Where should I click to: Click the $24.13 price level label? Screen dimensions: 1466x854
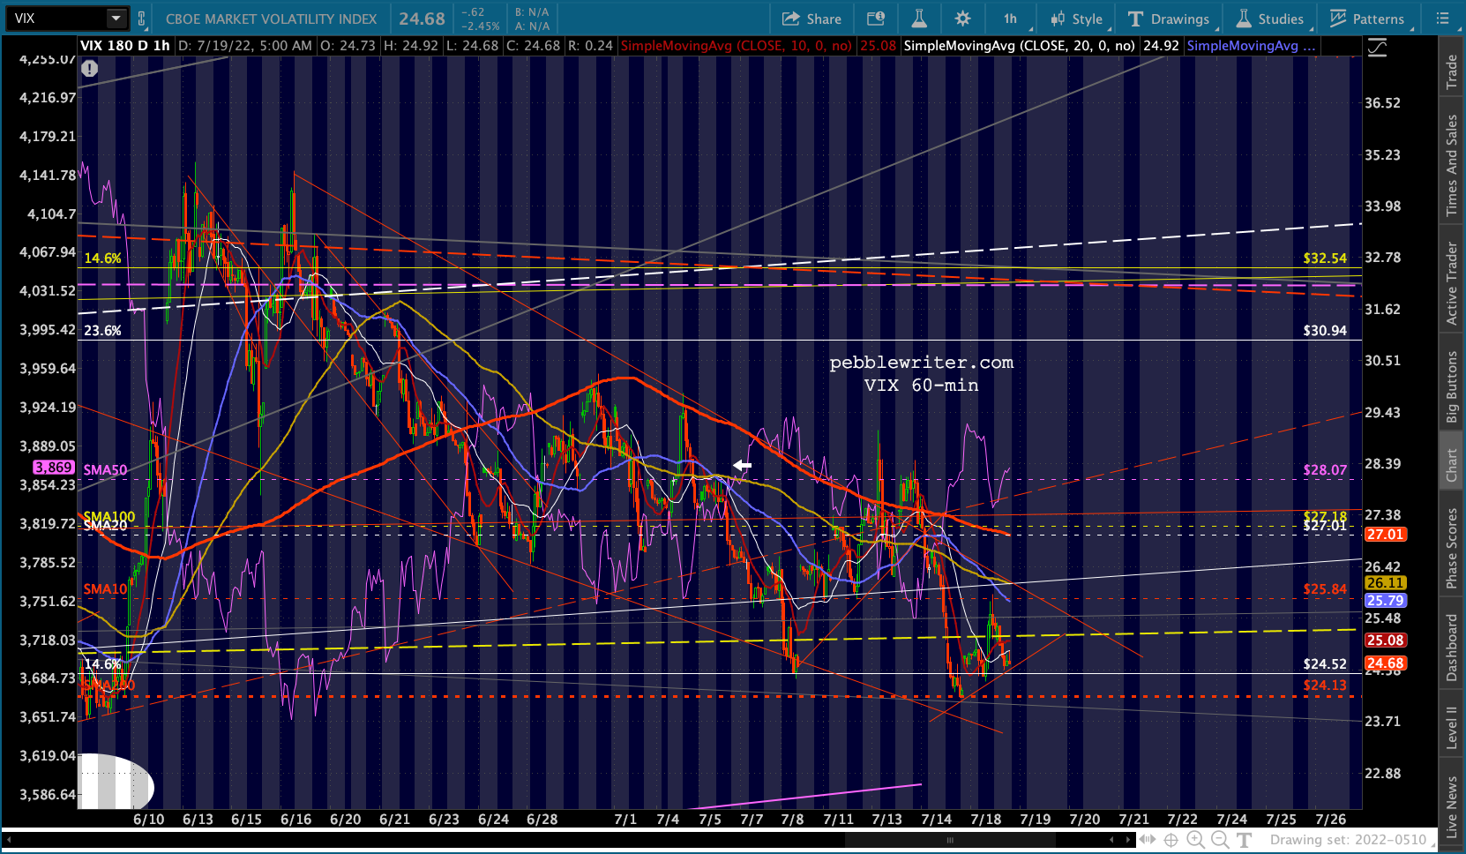[x=1325, y=685]
